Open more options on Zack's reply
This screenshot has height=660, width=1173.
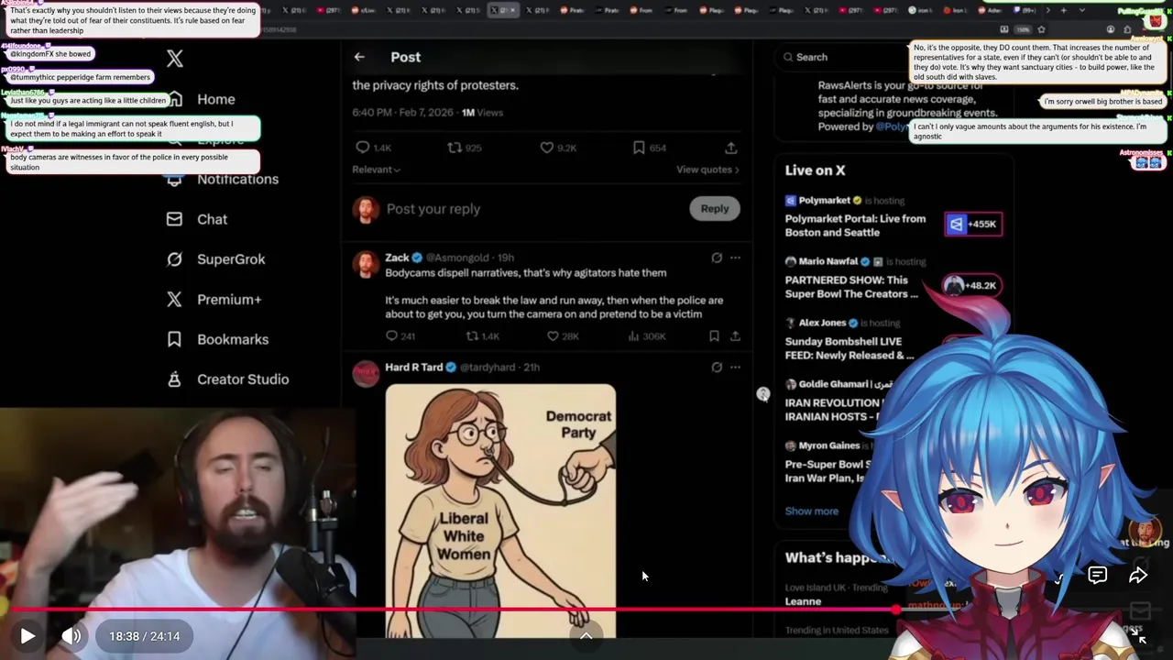[x=735, y=258]
